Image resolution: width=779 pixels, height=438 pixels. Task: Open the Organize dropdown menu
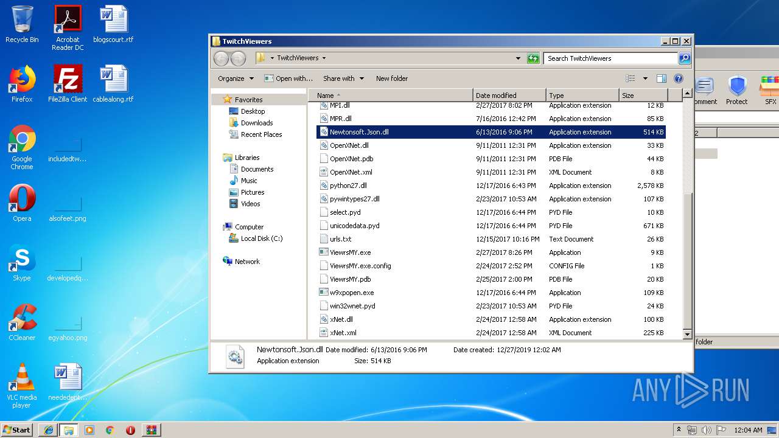click(236, 78)
